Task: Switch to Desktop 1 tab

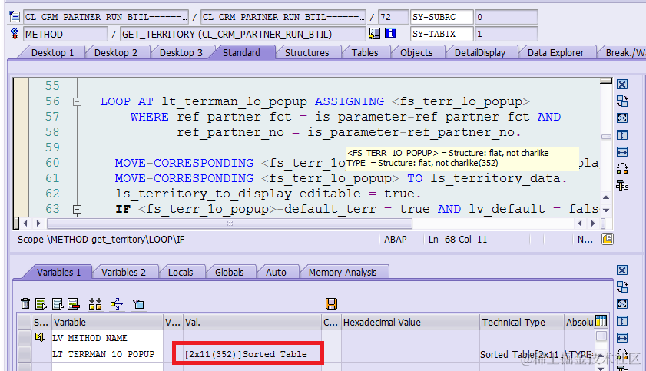Action: (52, 53)
